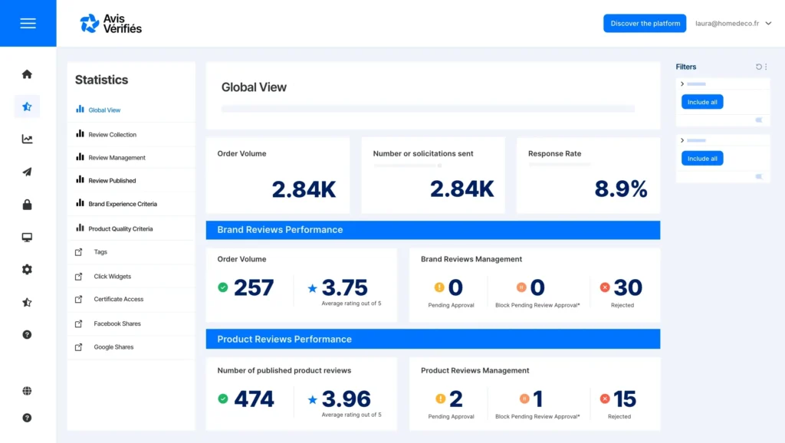
Task: Click external link icon beside Click Widgets
Action: (79, 277)
